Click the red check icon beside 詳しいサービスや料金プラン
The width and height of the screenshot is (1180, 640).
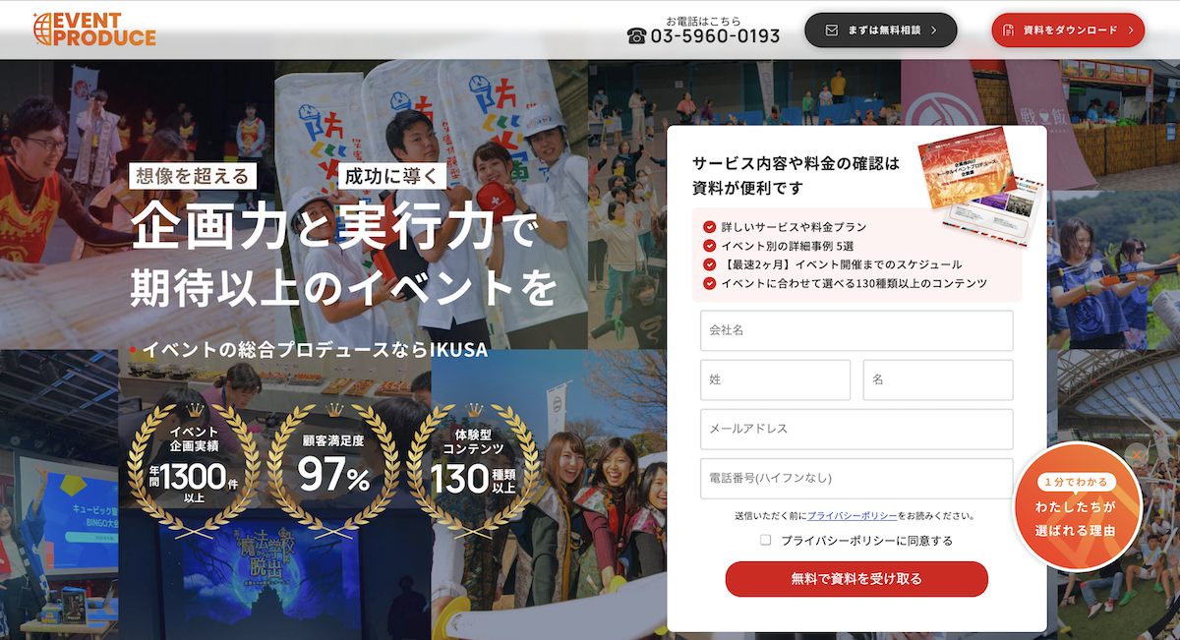click(x=709, y=227)
